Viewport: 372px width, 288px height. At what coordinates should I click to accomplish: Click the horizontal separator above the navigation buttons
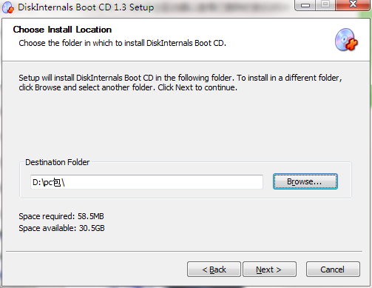pyautogui.click(x=184, y=252)
